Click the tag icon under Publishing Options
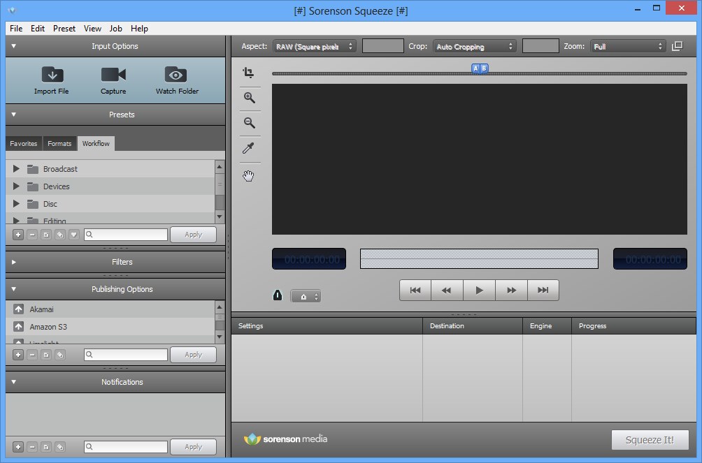Screen dimensions: 702x463 coord(60,355)
